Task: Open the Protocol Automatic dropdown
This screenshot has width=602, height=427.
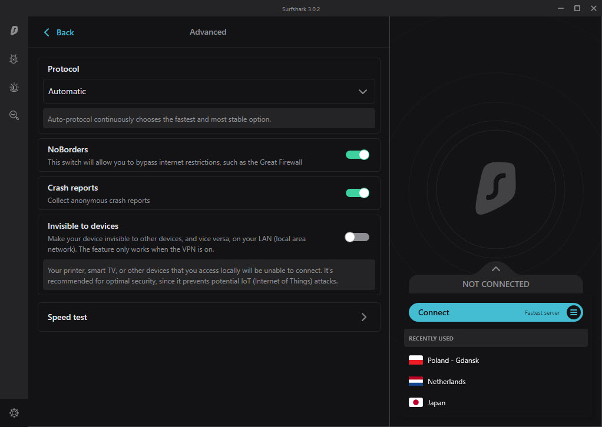Action: pyautogui.click(x=209, y=91)
